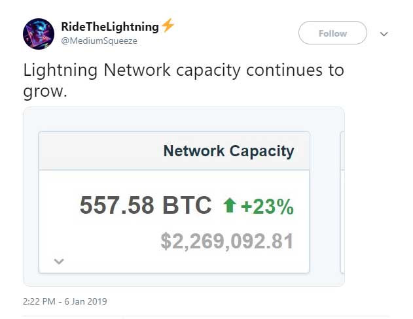Follow the RideTheLightning account
Screen dimensions: 413x319
[x=332, y=33]
